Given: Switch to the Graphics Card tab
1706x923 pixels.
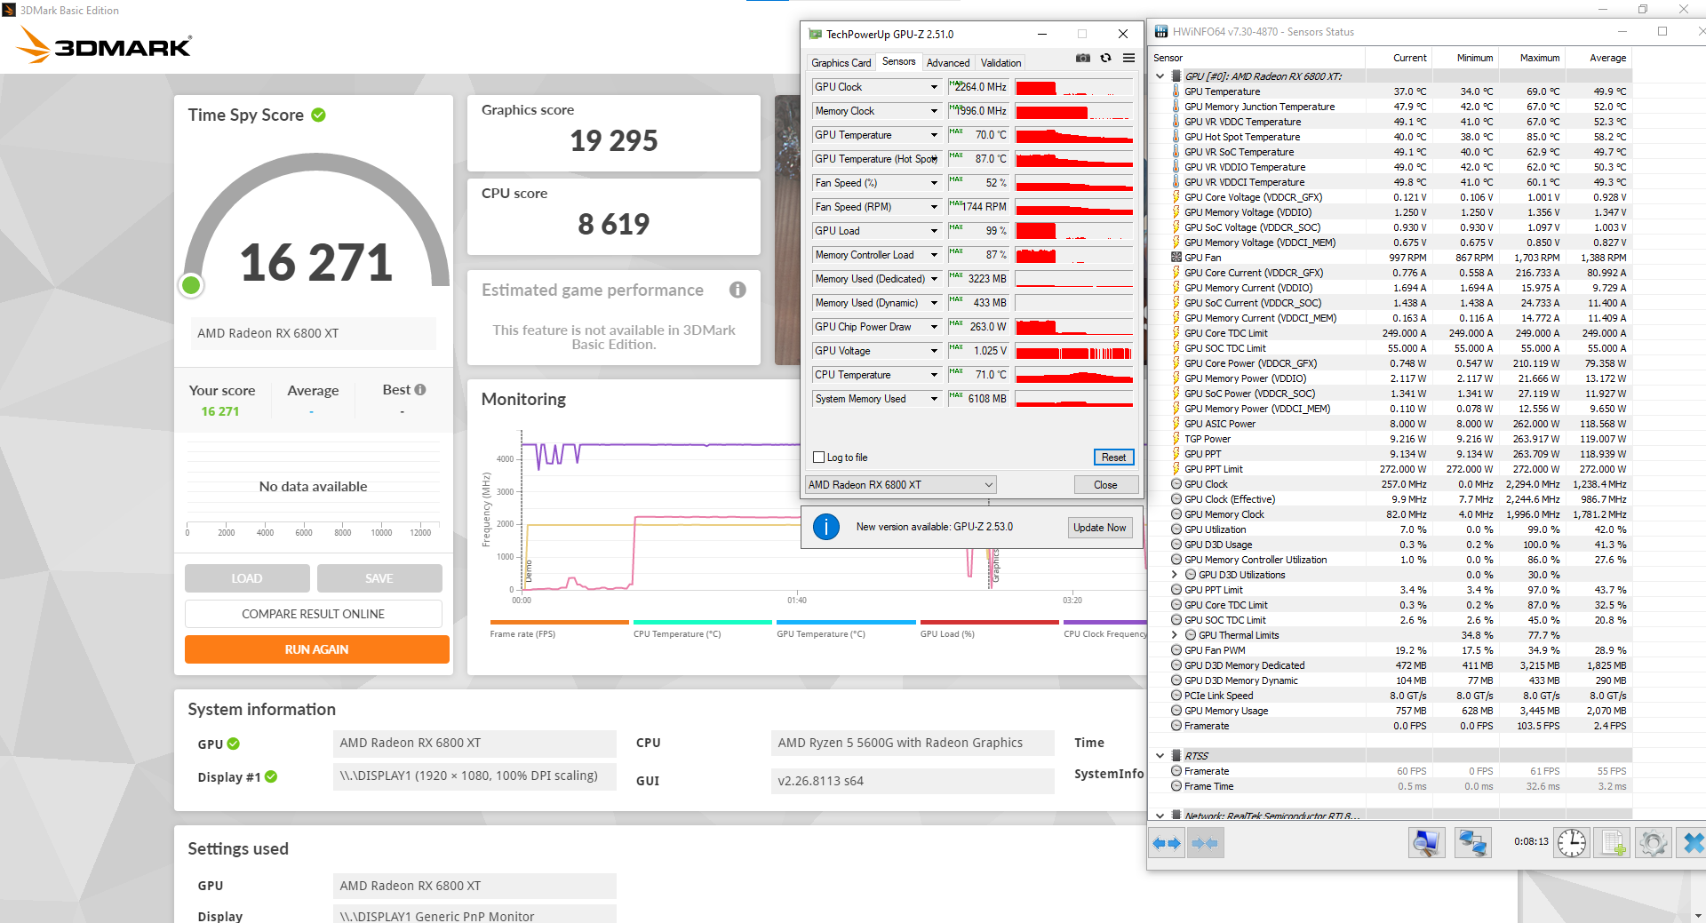Looking at the screenshot, I should coord(841,63).
